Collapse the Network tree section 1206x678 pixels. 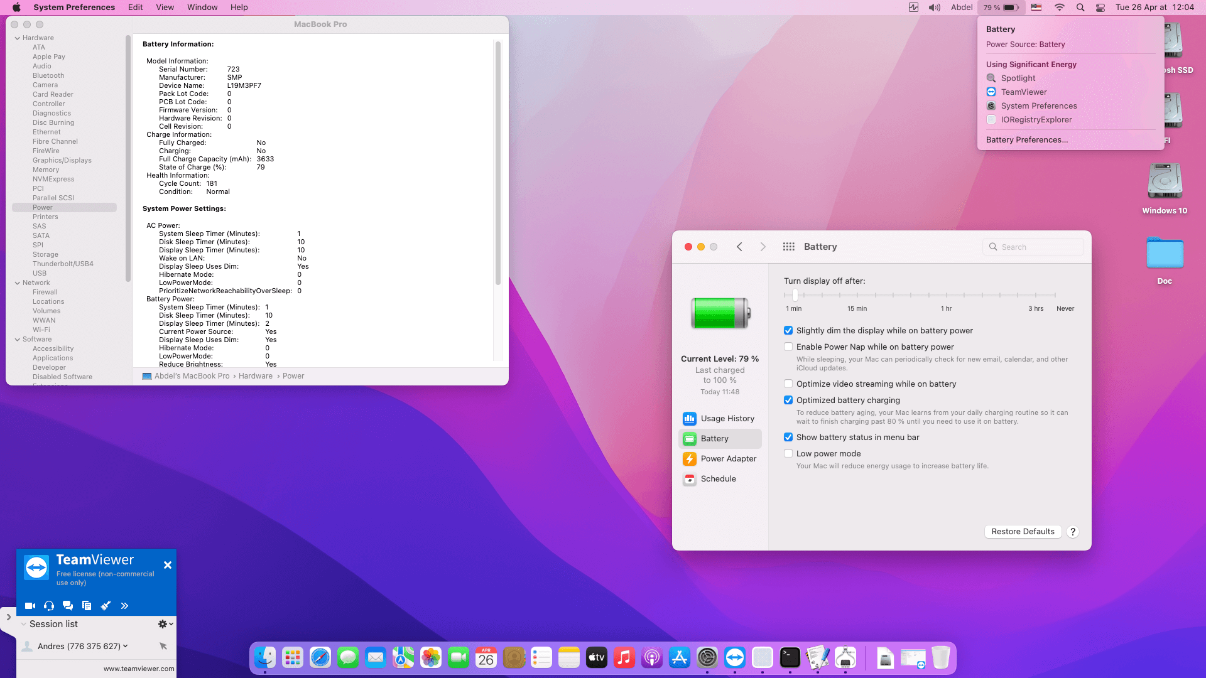pos(18,283)
